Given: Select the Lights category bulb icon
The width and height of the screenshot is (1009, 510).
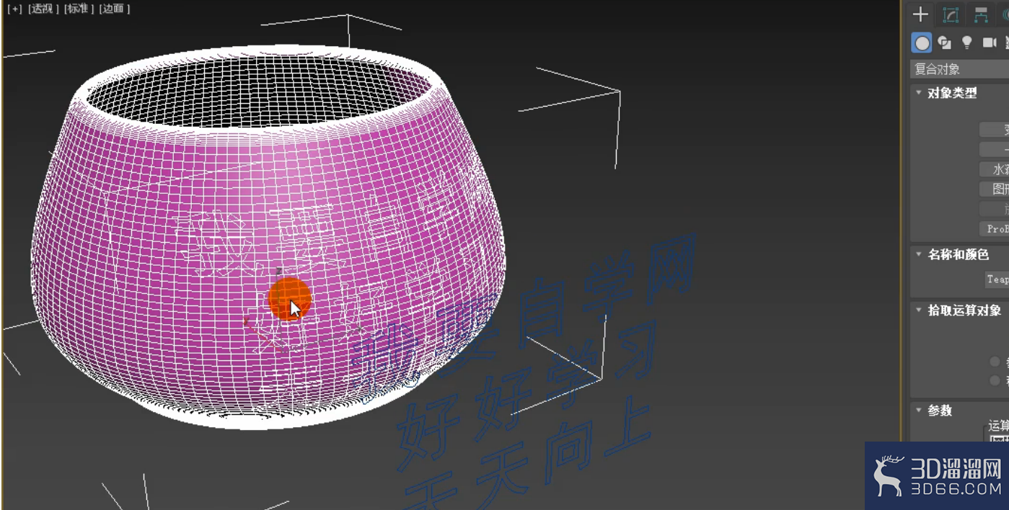Looking at the screenshot, I should point(967,43).
